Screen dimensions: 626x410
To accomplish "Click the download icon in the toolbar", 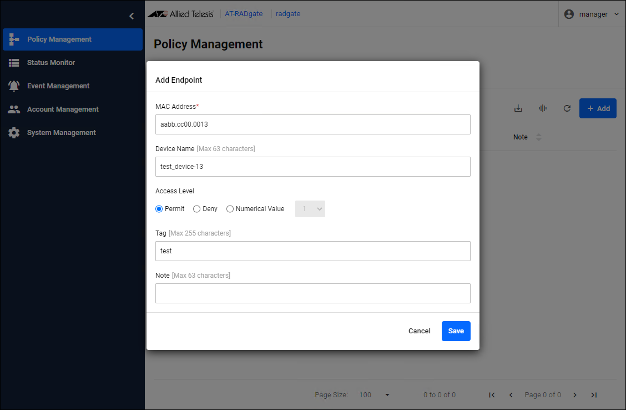I will click(x=518, y=109).
